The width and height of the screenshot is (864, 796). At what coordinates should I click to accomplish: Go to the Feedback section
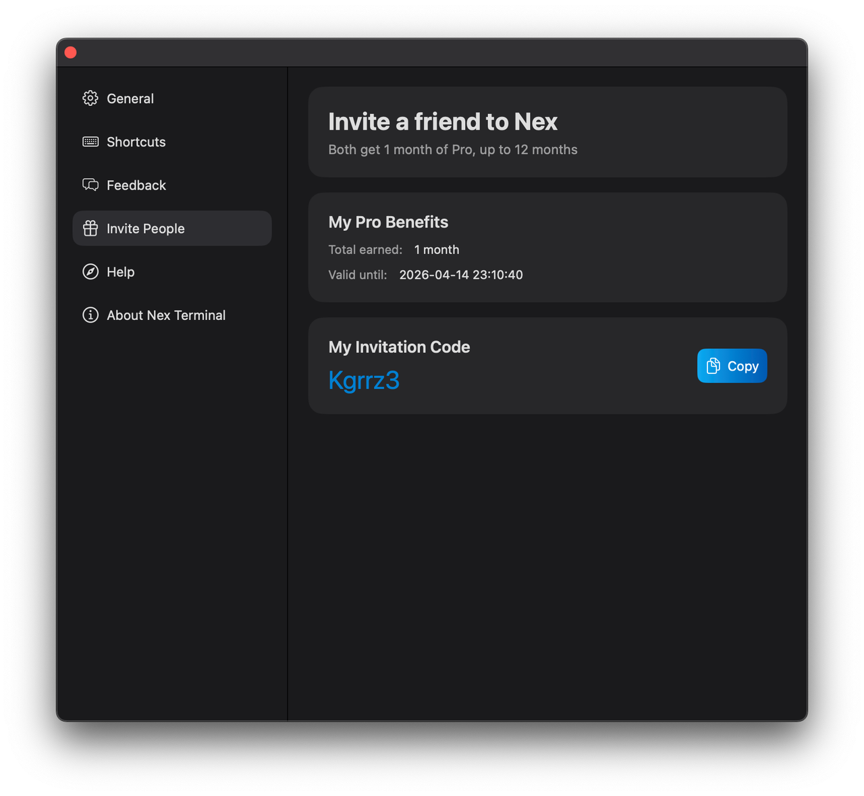coord(136,185)
